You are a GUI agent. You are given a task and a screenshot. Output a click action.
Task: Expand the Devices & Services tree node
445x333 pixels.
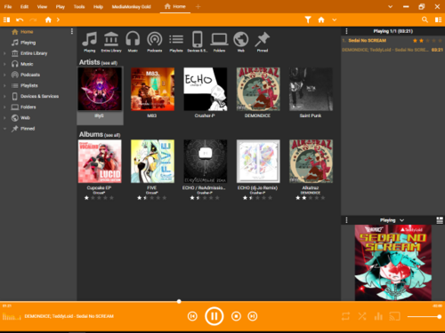[4, 96]
